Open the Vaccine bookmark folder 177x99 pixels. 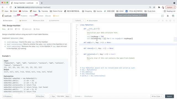click(x=98, y=11)
